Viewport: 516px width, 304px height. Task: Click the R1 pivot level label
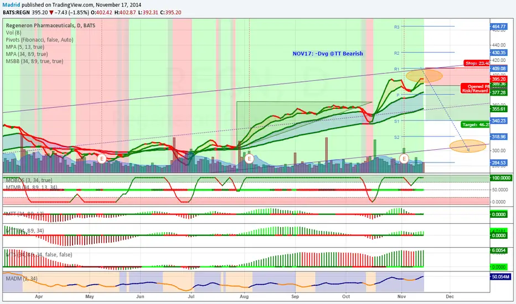[396, 69]
